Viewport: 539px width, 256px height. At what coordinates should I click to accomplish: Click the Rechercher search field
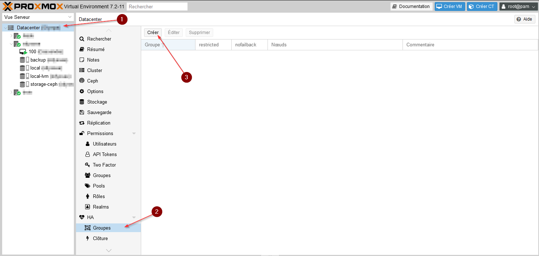(x=157, y=7)
